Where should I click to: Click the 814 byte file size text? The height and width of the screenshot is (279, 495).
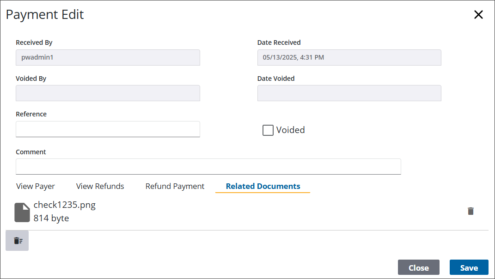point(51,218)
